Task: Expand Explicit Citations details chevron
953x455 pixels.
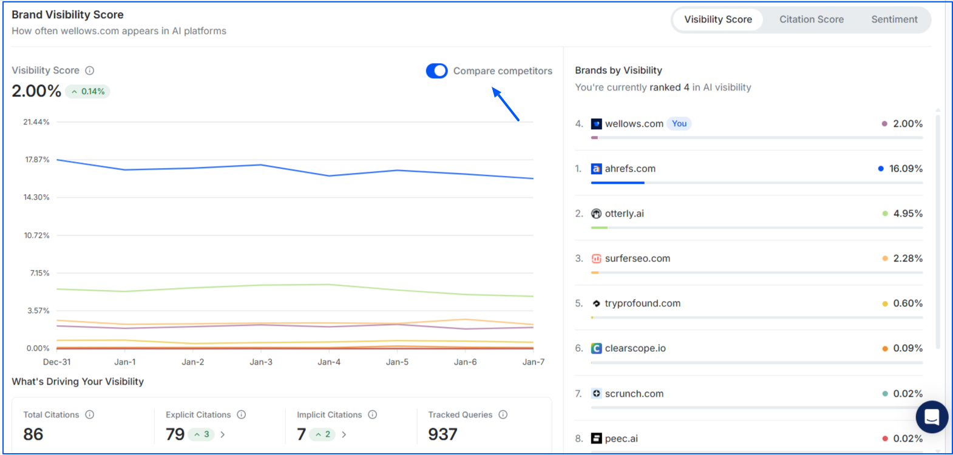Action: click(x=223, y=434)
